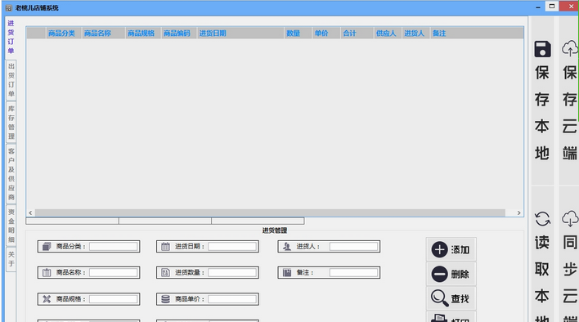This screenshot has width=579, height=322.
Task: Click the table's right scroll arrow
Action: pyautogui.click(x=518, y=212)
